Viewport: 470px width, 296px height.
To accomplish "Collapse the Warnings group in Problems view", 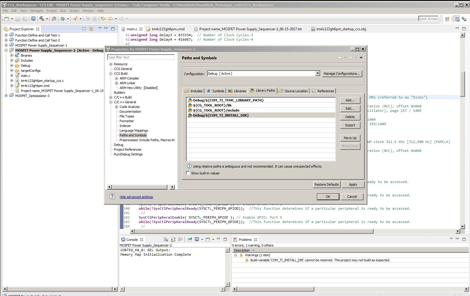I will click(x=236, y=255).
